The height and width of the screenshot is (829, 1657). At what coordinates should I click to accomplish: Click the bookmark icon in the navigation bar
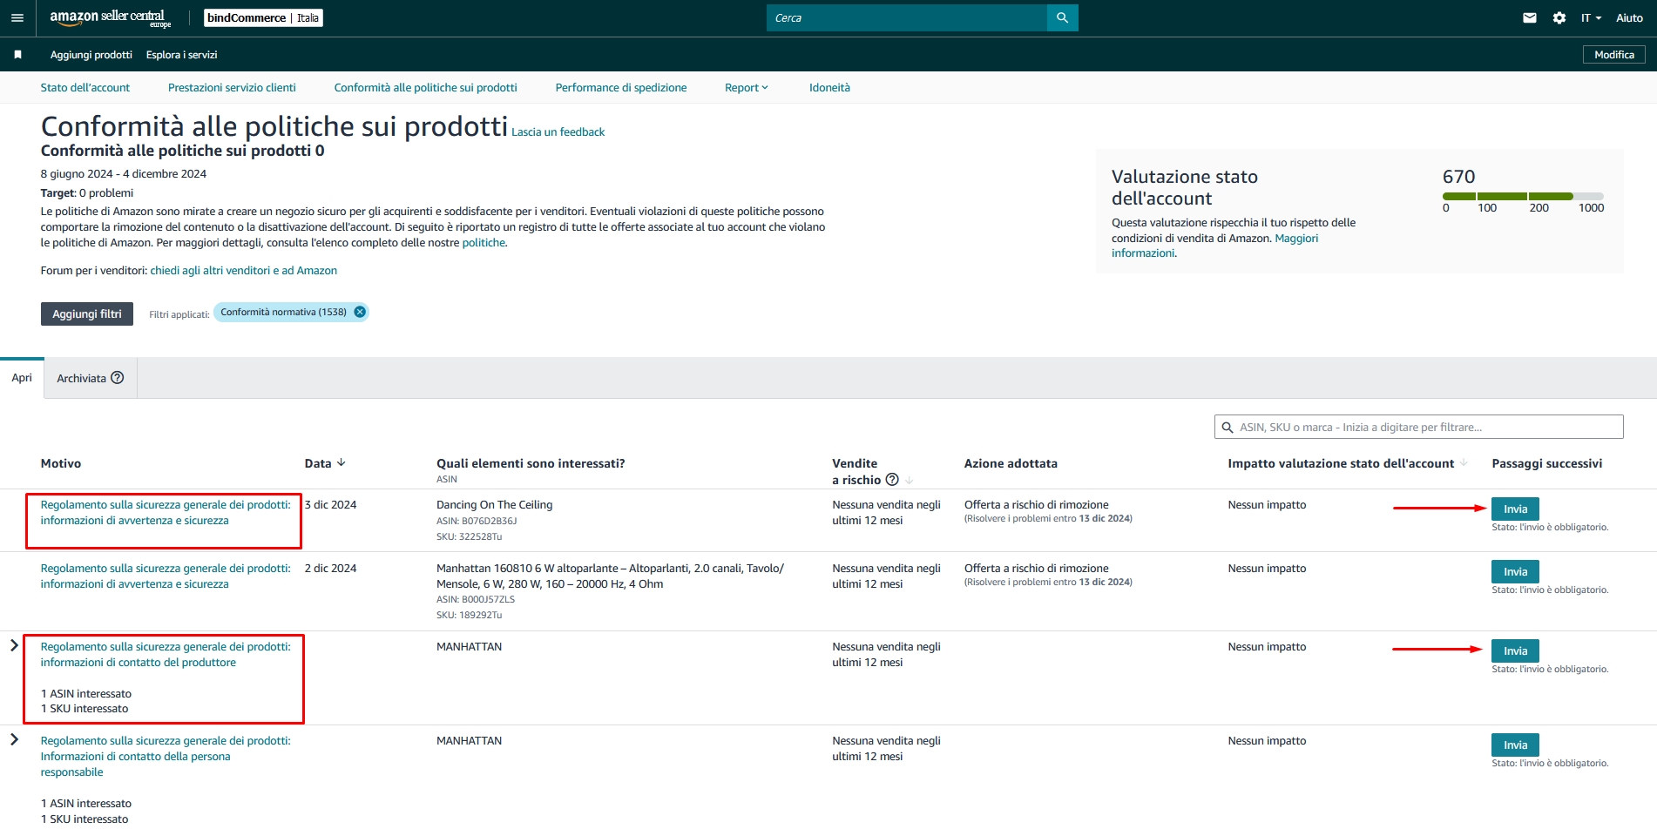pos(17,55)
